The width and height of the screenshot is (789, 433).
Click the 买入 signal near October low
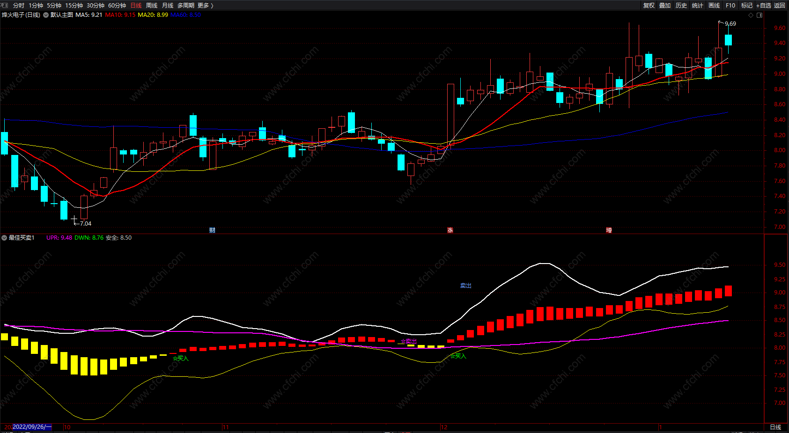[181, 359]
